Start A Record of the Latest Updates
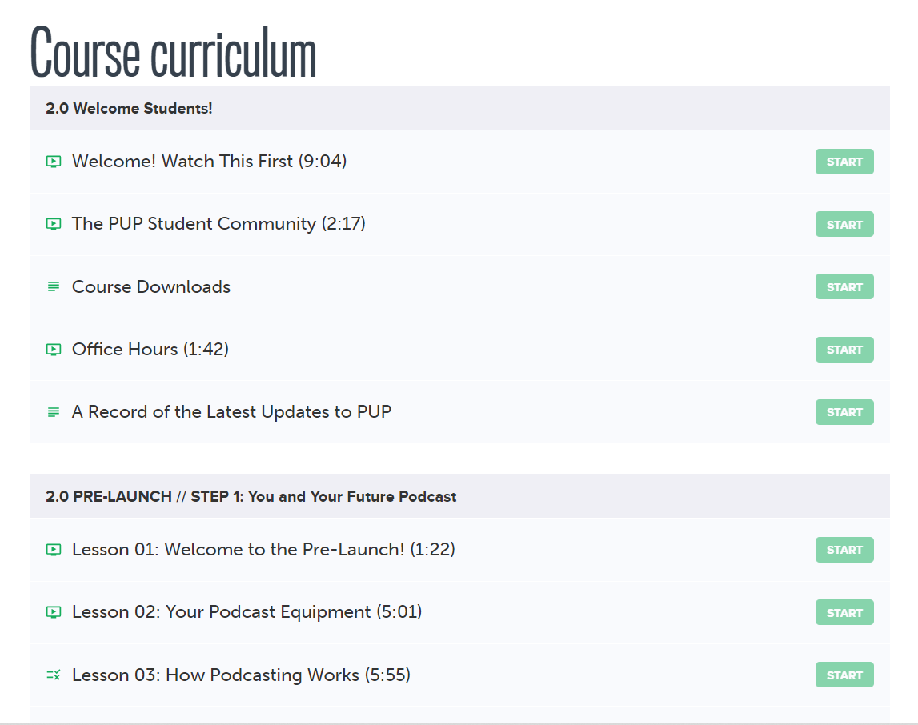This screenshot has width=918, height=725. [844, 412]
